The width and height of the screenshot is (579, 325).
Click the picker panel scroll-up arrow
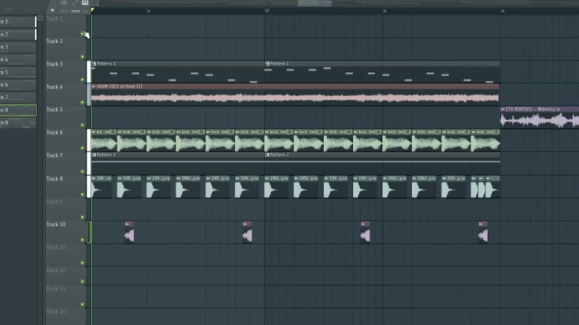(x=40, y=18)
